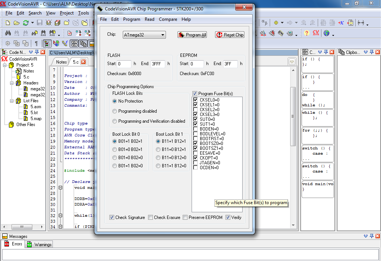Switch to the Warnings messages tab

click(x=39, y=244)
